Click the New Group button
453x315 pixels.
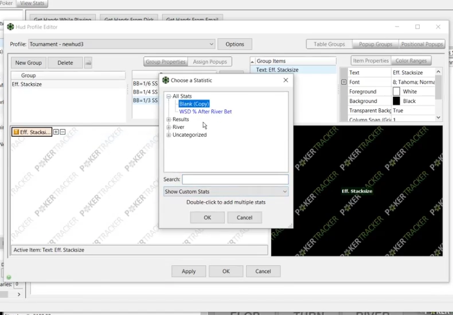(29, 62)
